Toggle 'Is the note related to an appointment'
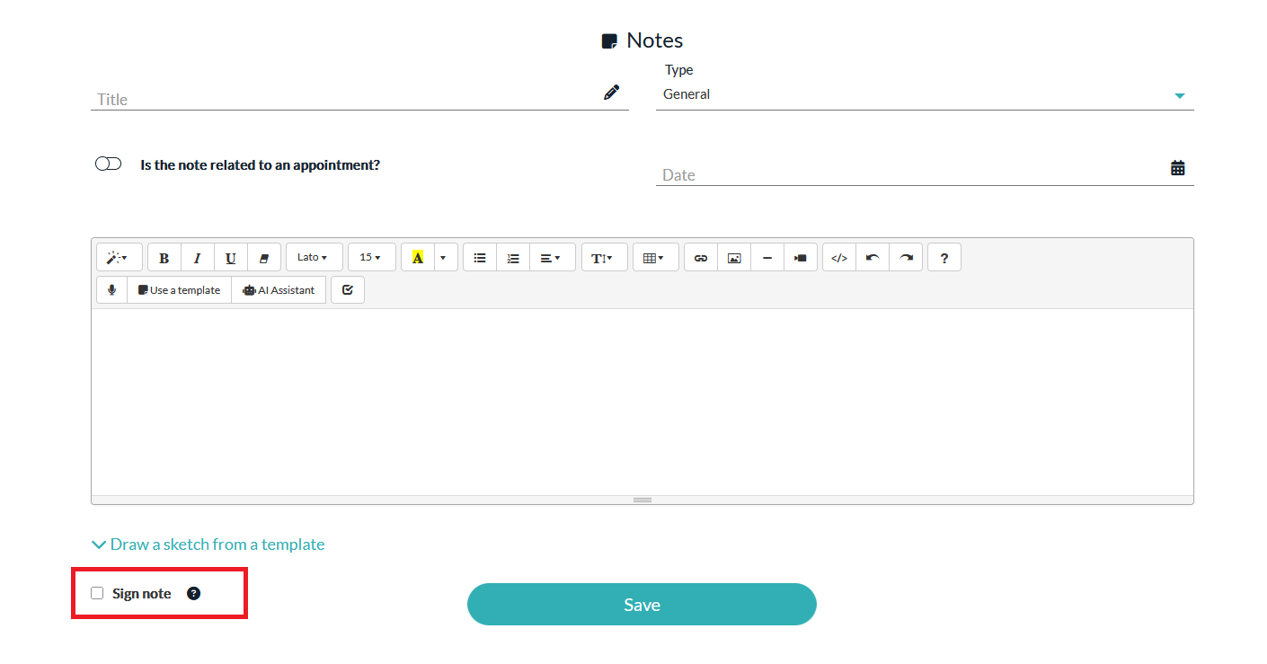The height and width of the screenshot is (664, 1267). (108, 164)
